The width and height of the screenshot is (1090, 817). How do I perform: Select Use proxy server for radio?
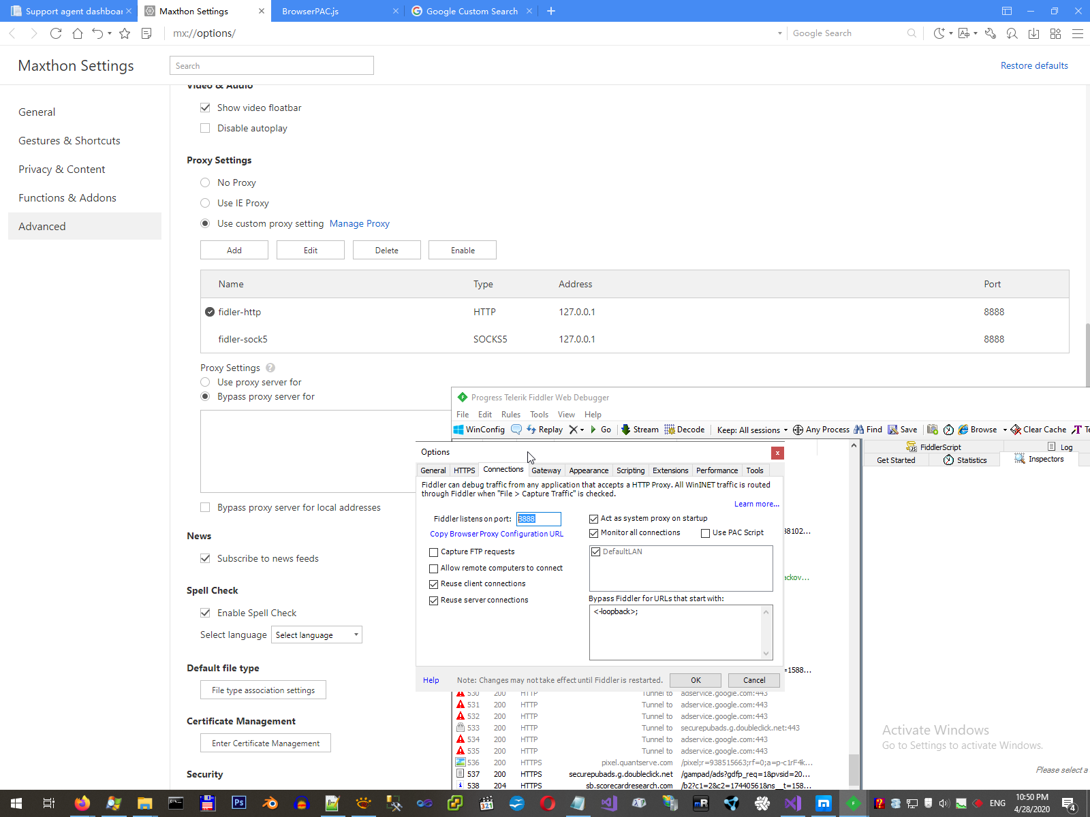[205, 382]
